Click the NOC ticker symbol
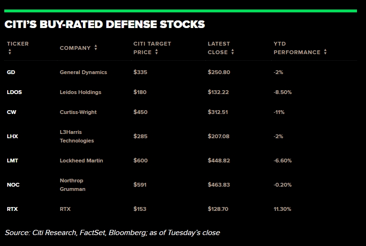The height and width of the screenshot is (246, 366). [x=13, y=185]
